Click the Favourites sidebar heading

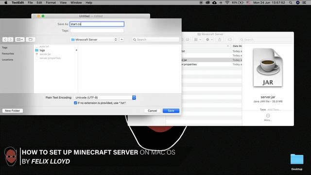[x=8, y=53]
